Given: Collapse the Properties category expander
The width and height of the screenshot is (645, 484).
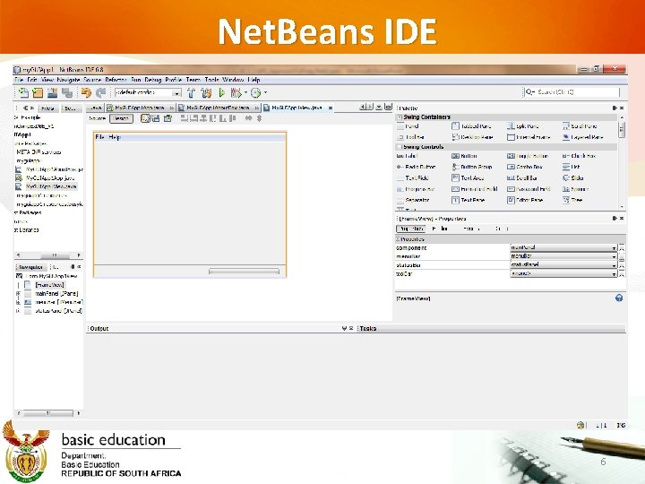Looking at the screenshot, I should pyautogui.click(x=398, y=238).
